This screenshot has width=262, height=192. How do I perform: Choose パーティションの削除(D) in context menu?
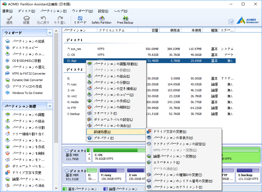pyautogui.click(x=116, y=107)
